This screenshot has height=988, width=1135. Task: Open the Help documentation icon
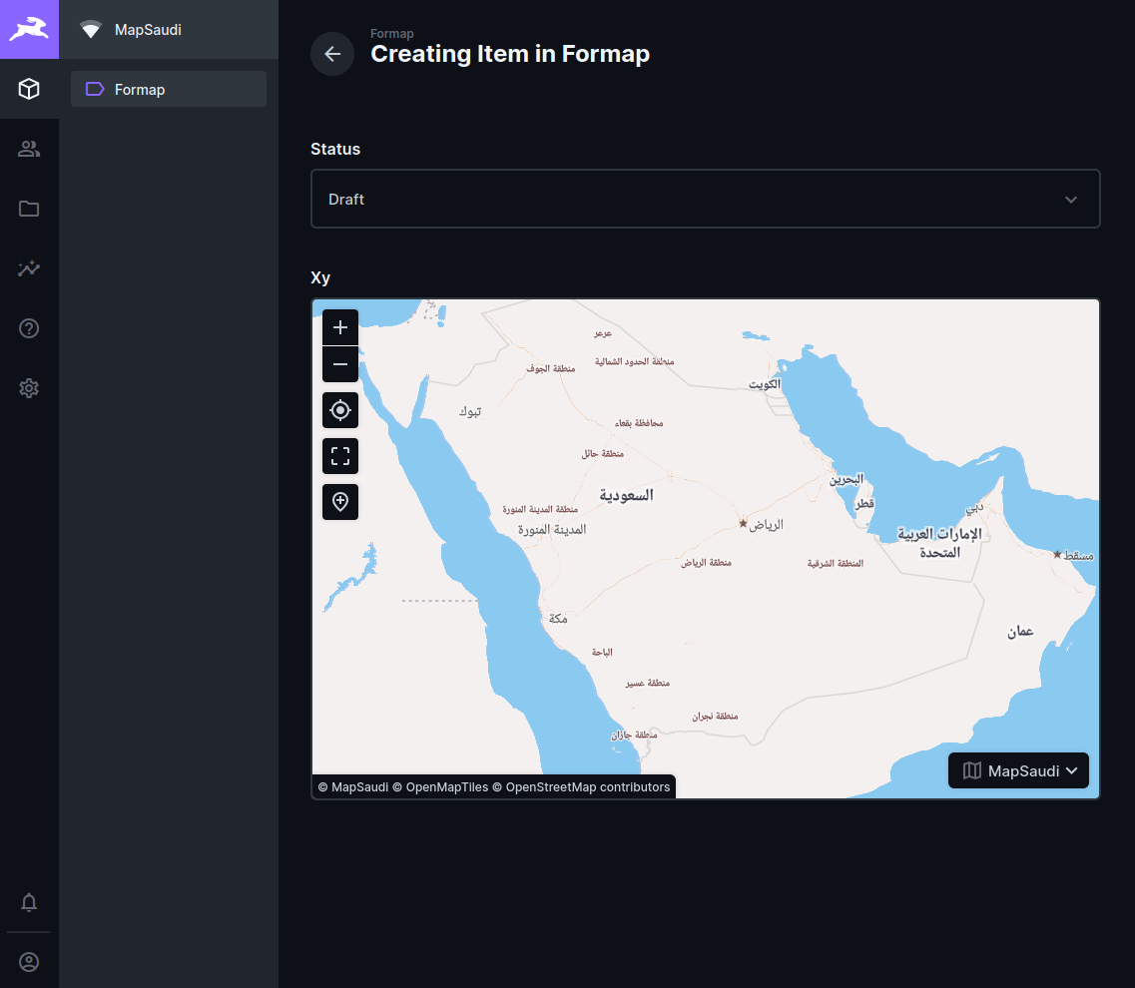(x=29, y=328)
